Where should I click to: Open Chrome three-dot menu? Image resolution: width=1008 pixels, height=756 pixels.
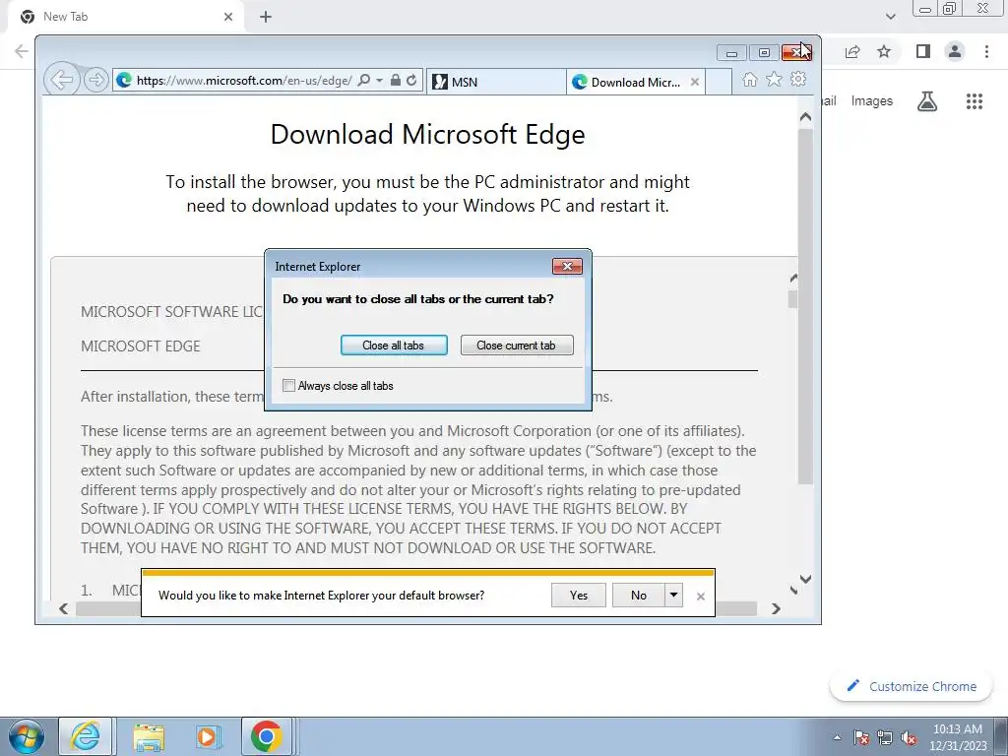pos(986,51)
